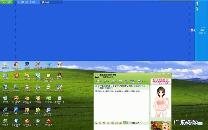
Task: Click the 腾讯QQ penguin desktop icon
Action: (x=60, y=76)
